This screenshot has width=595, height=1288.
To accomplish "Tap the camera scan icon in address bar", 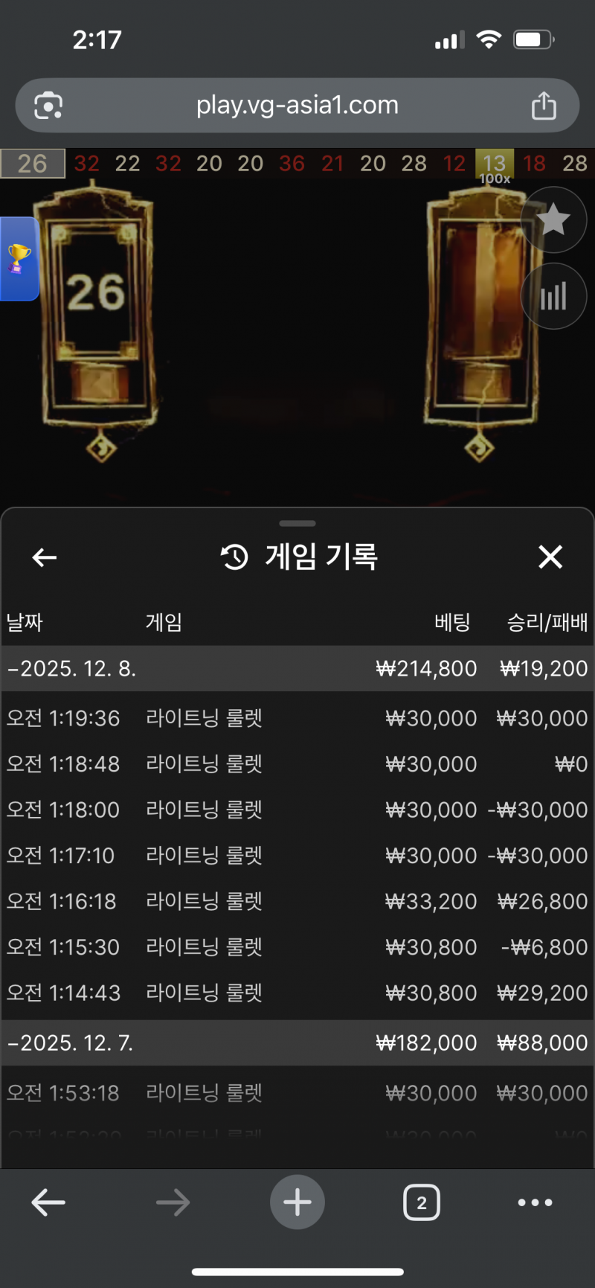I will pos(48,105).
